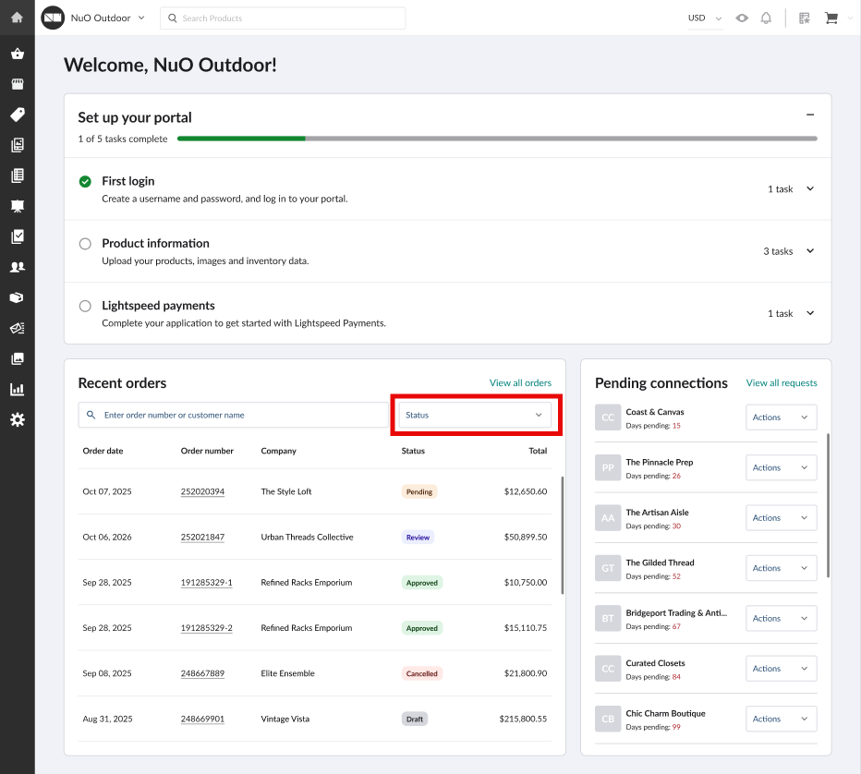Toggle the eye preview icon in header

tap(742, 18)
